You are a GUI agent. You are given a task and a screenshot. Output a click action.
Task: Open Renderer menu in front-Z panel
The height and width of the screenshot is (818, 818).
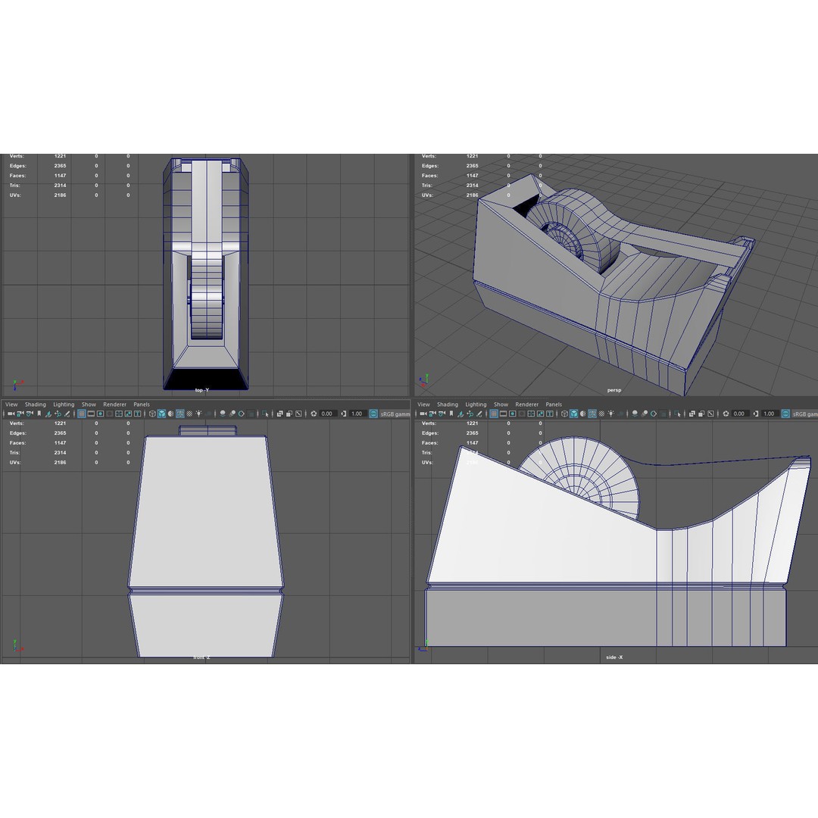pyautogui.click(x=115, y=404)
